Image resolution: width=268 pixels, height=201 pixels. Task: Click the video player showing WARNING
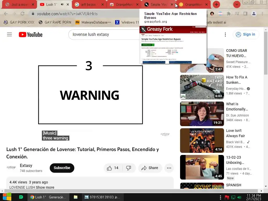click(90, 95)
